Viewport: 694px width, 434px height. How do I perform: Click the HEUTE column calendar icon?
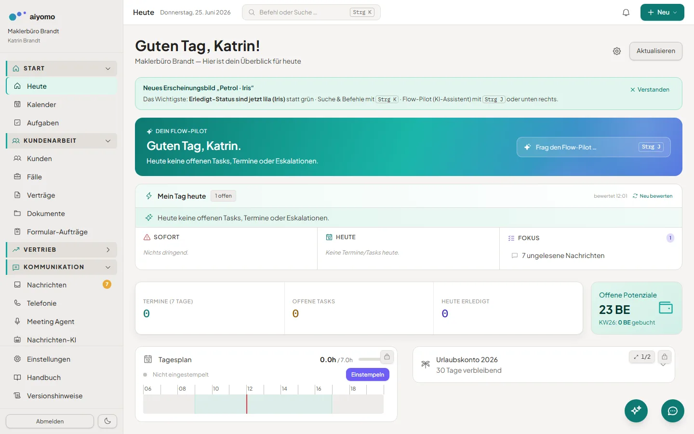click(x=329, y=237)
